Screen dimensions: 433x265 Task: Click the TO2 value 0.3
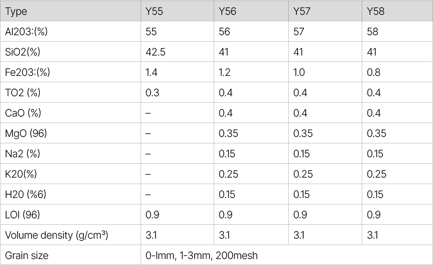pyautogui.click(x=152, y=92)
